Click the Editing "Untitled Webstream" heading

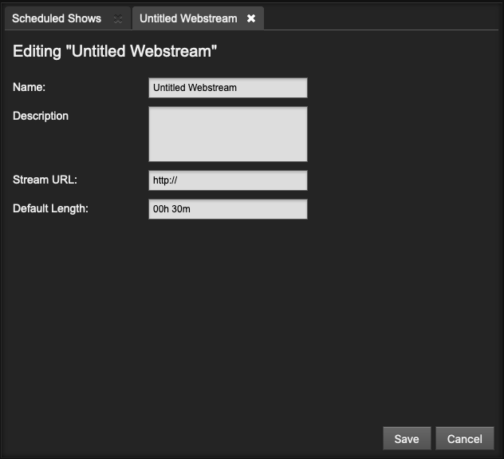click(115, 52)
